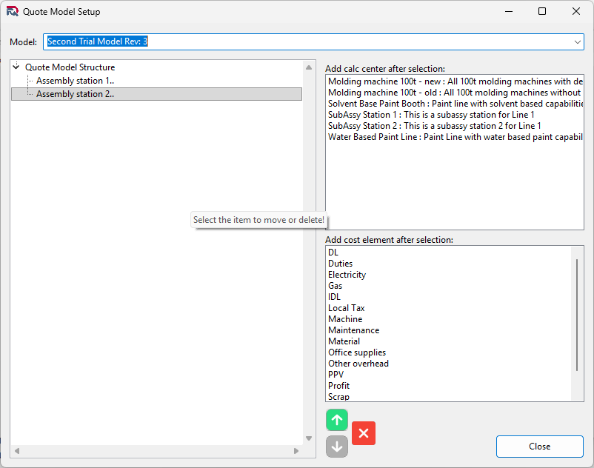The width and height of the screenshot is (594, 468).
Task: Click the red delete X button
Action: pyautogui.click(x=364, y=433)
